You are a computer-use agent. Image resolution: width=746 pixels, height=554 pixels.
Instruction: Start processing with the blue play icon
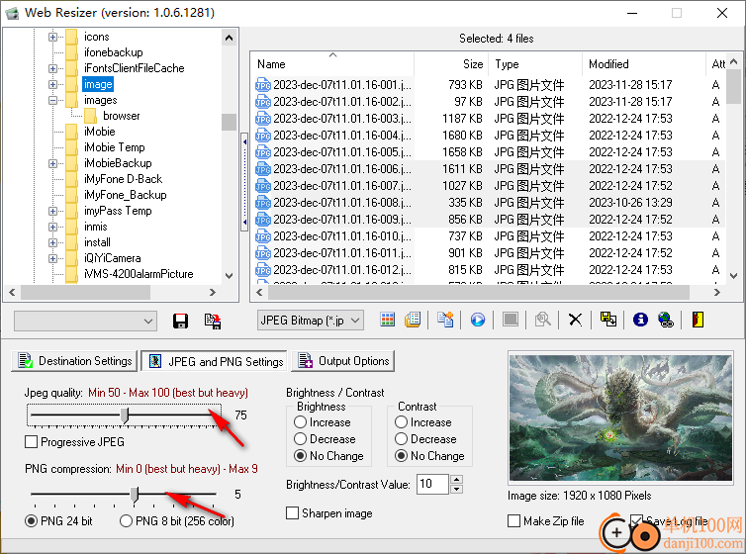point(478,320)
